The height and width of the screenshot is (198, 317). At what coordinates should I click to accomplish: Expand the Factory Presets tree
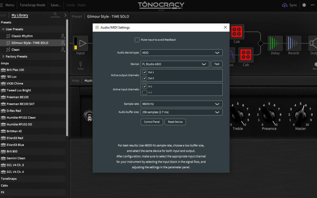click(x=3, y=56)
